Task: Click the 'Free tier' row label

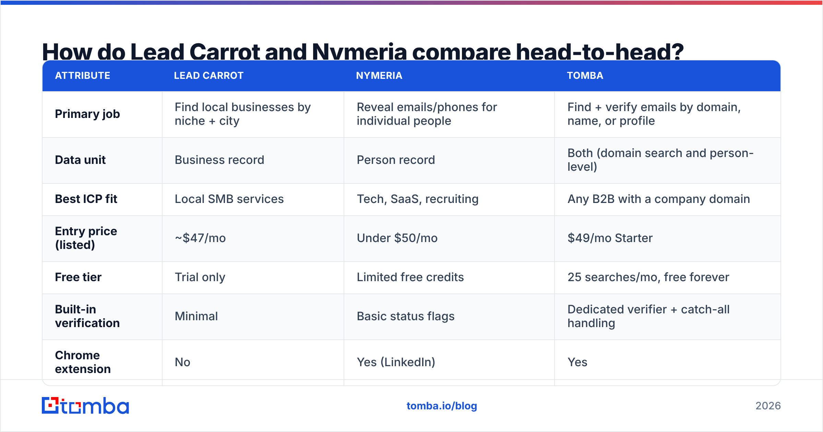Action: click(x=78, y=277)
